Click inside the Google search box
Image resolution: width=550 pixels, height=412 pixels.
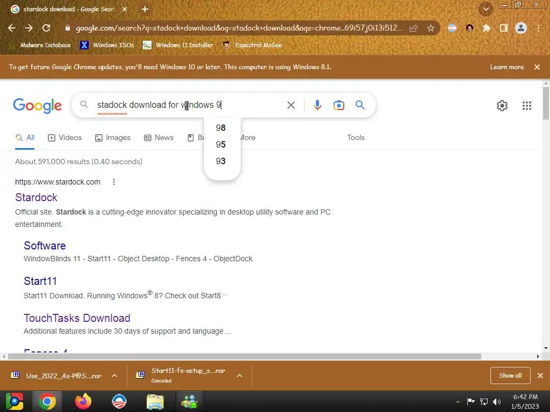coord(190,105)
